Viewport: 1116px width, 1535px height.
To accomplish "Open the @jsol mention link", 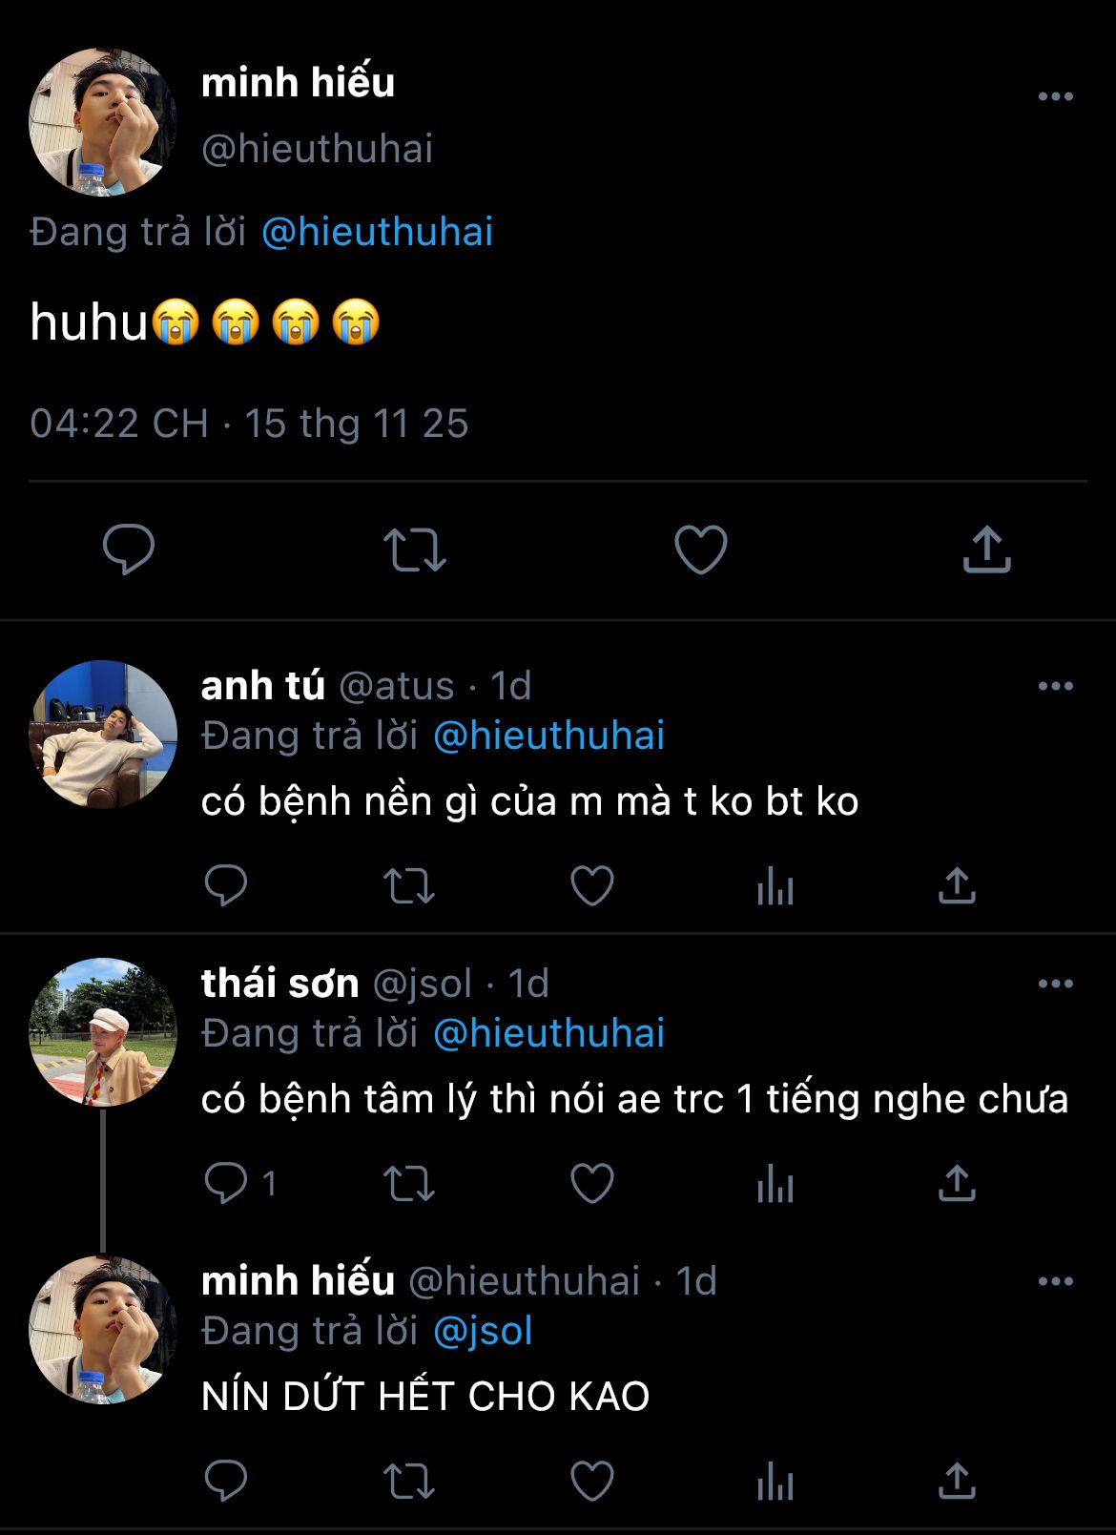I will click(483, 1331).
